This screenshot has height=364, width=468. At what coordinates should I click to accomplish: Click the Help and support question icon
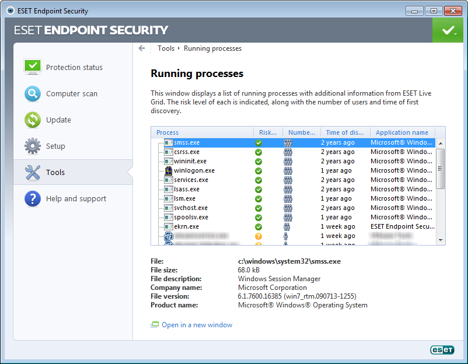tap(32, 198)
